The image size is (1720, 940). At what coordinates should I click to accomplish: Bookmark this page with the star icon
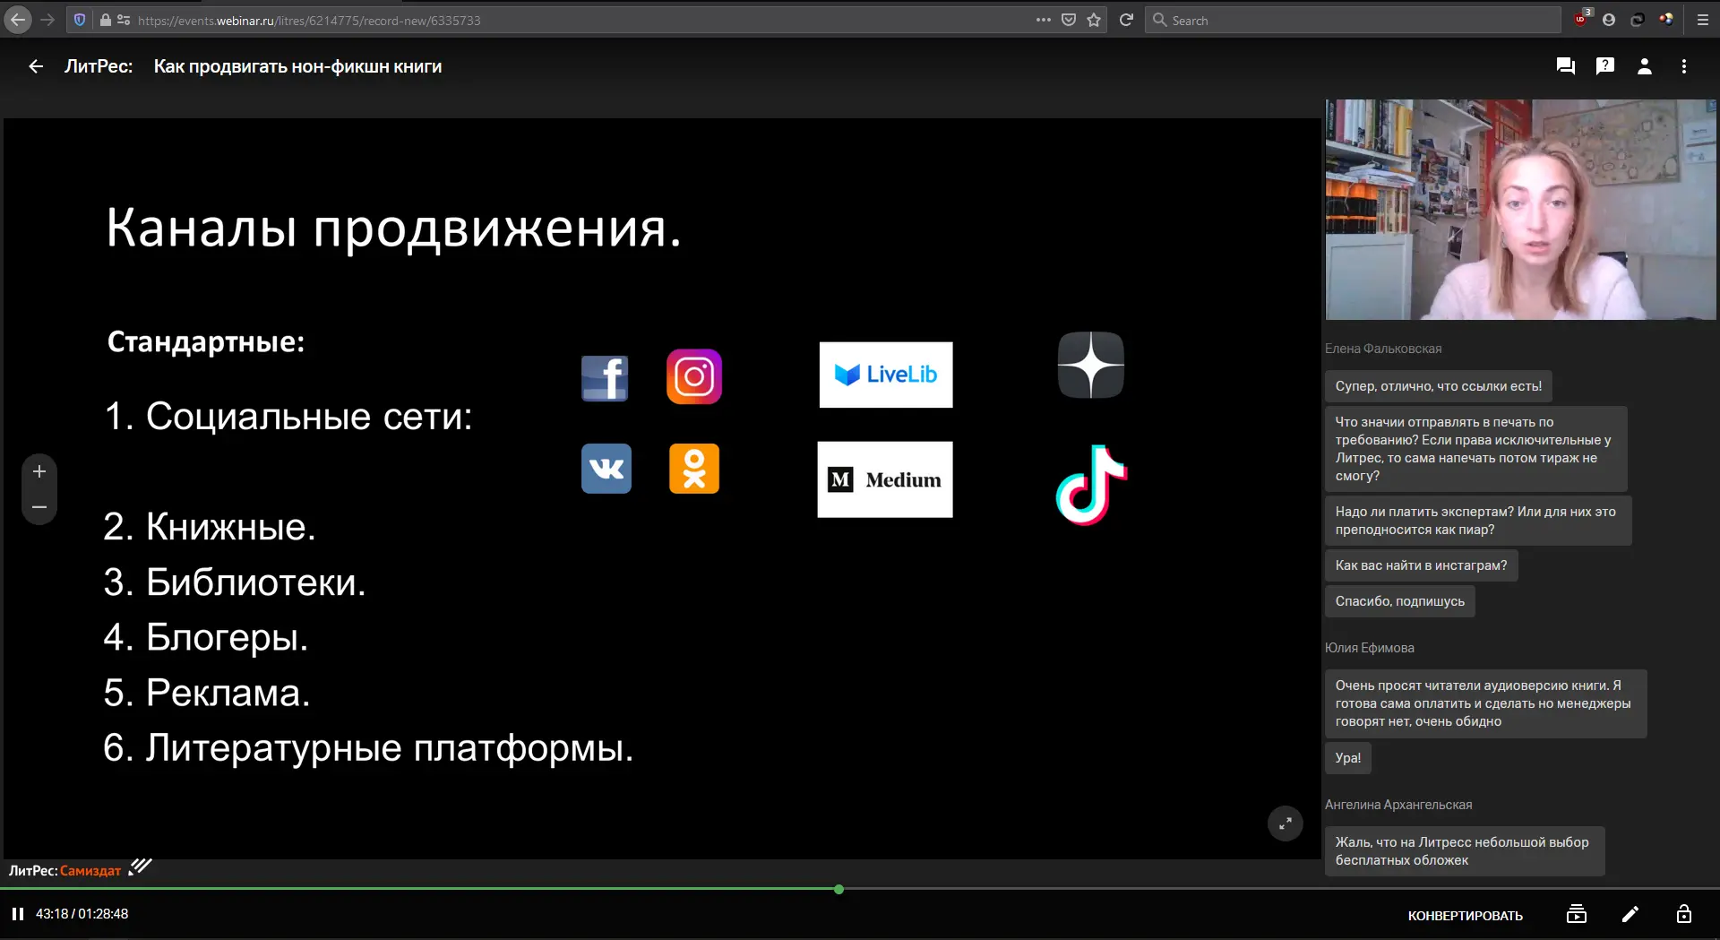click(1094, 20)
